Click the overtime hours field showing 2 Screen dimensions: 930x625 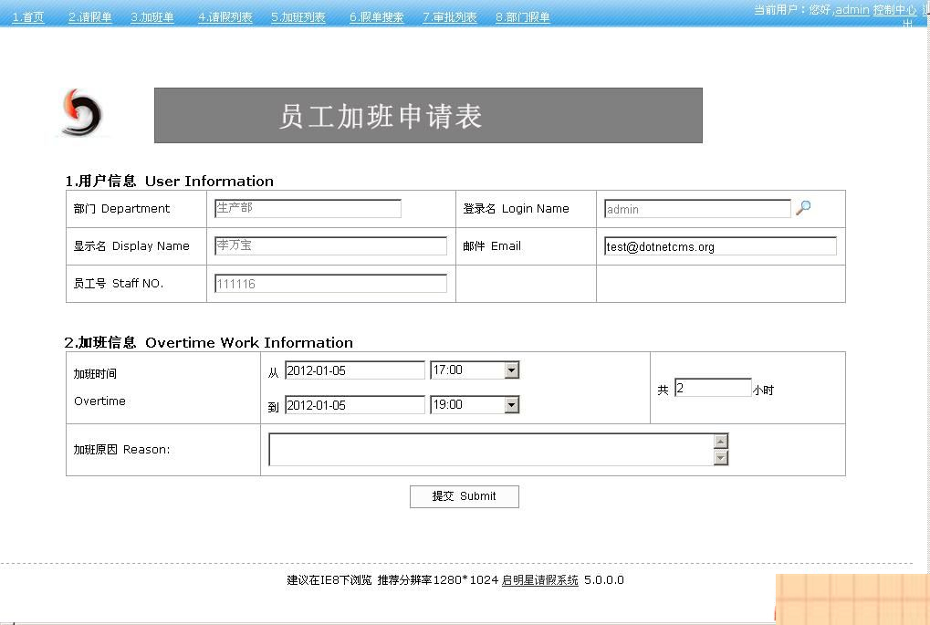tap(713, 387)
